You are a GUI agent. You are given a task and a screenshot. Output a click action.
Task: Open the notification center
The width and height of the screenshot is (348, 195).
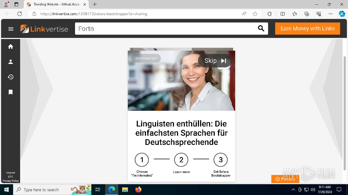coord(339,190)
